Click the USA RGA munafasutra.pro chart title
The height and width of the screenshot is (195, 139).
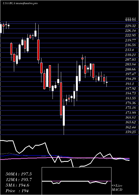(20, 3)
